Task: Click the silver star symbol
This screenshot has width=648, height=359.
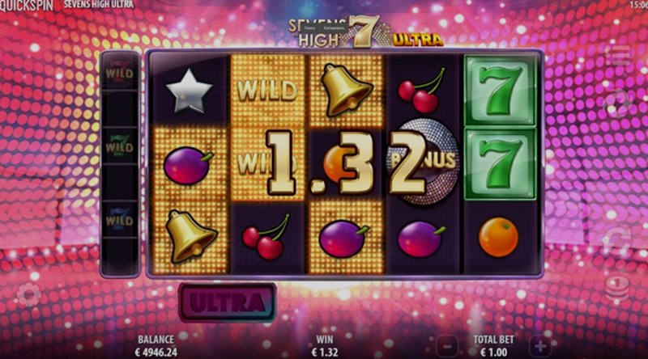Action: pyautogui.click(x=189, y=91)
